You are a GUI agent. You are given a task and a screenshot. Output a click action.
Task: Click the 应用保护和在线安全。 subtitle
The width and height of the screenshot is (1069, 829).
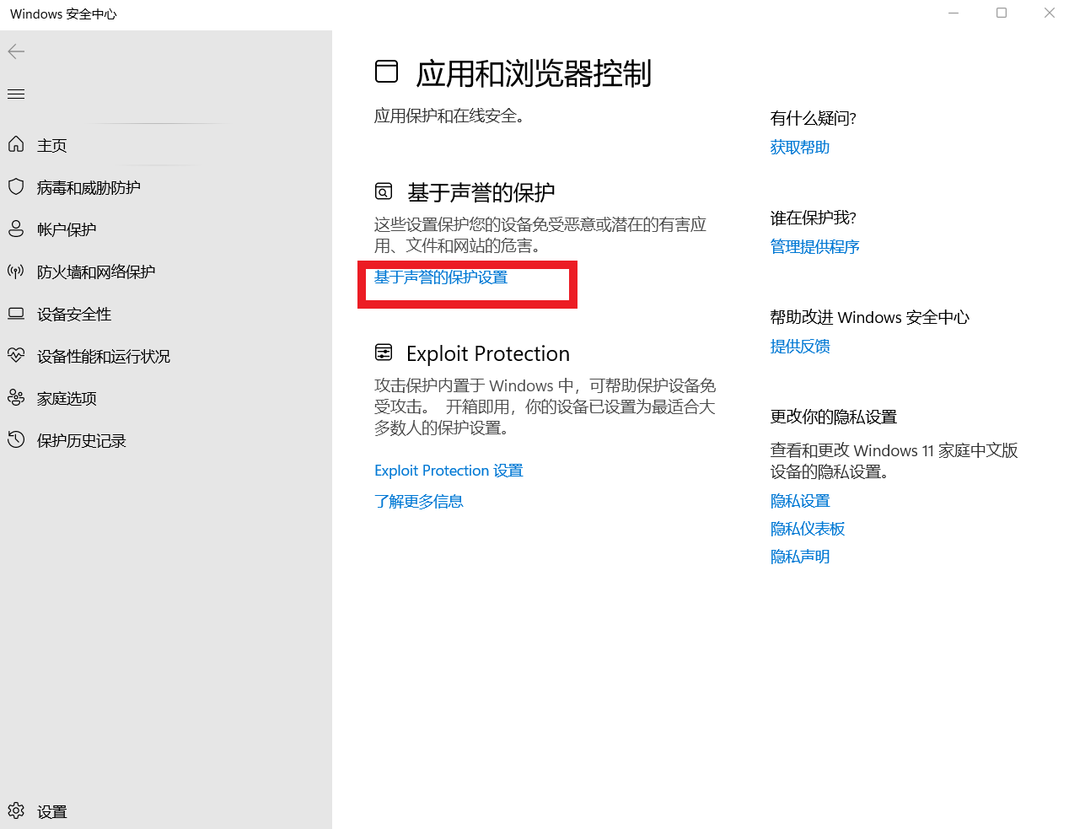pyautogui.click(x=453, y=116)
